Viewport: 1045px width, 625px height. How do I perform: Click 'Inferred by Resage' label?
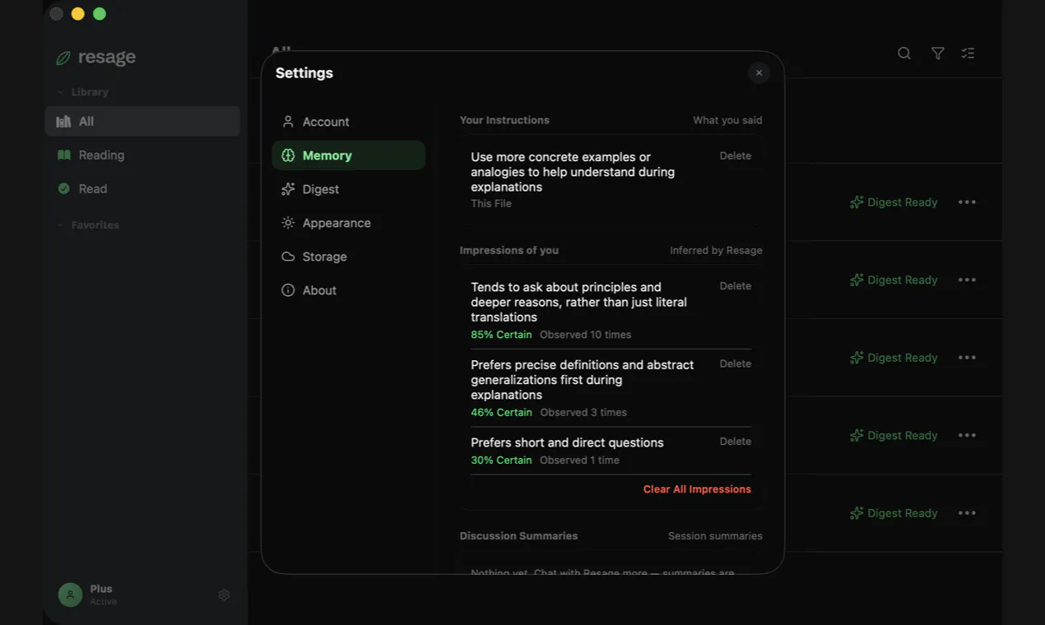(716, 250)
